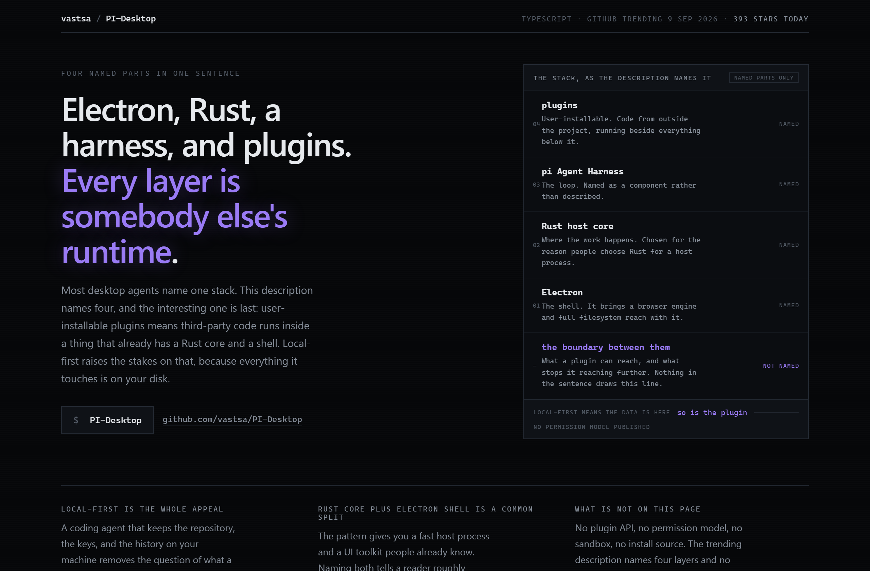Select the Rust host core row title
Viewport: 870px width, 571px height.
click(577, 226)
